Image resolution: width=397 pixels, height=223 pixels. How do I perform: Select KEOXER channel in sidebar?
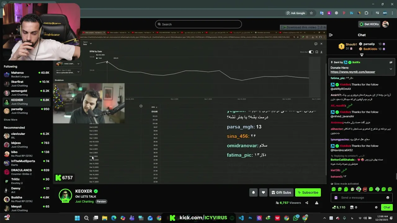click(x=26, y=102)
